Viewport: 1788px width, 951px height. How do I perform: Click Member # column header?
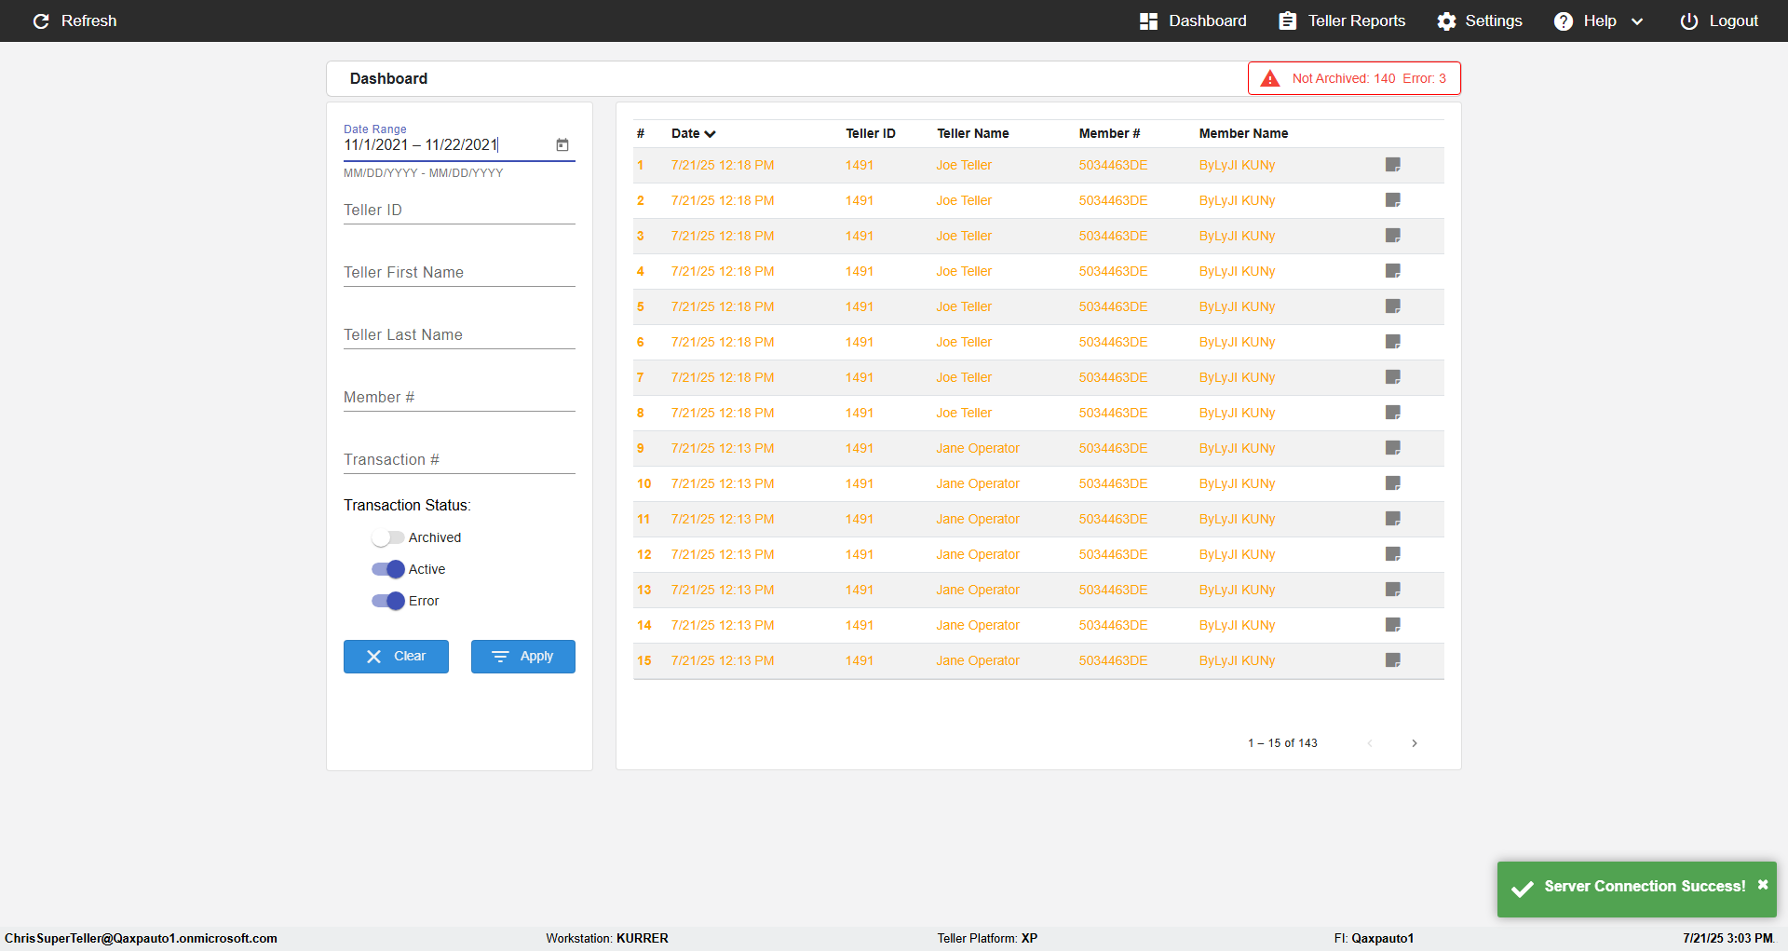(1109, 133)
